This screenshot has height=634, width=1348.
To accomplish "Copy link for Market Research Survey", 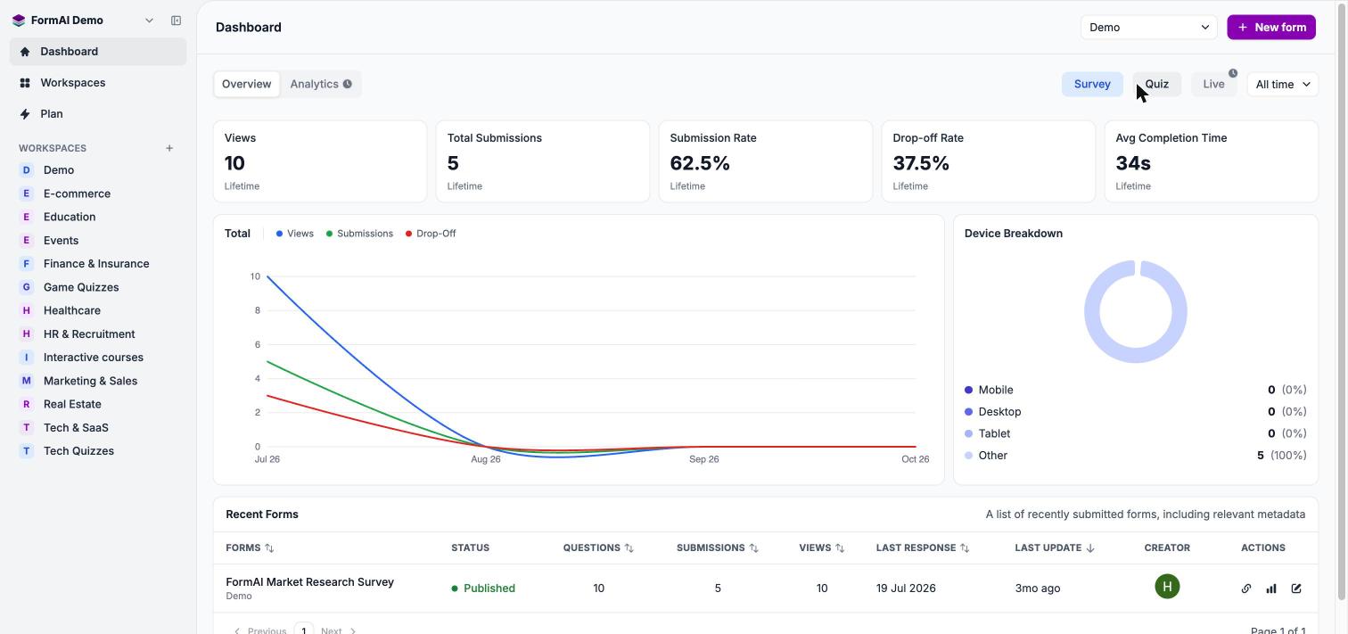I will pos(1246,589).
